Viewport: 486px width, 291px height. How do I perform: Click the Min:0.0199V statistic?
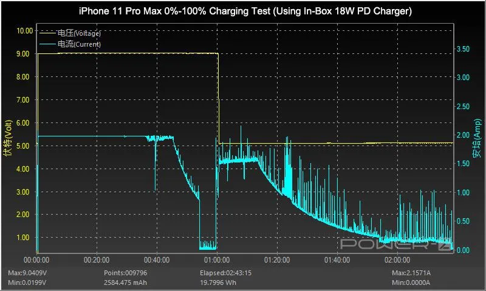[27, 283]
